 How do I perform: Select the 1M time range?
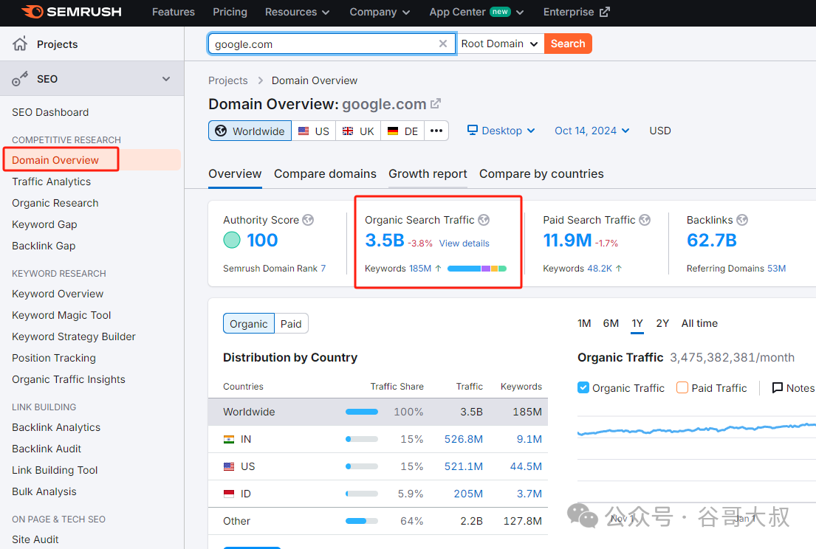[584, 323]
